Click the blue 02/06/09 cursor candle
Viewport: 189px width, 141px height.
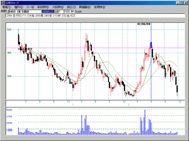coord(151,45)
